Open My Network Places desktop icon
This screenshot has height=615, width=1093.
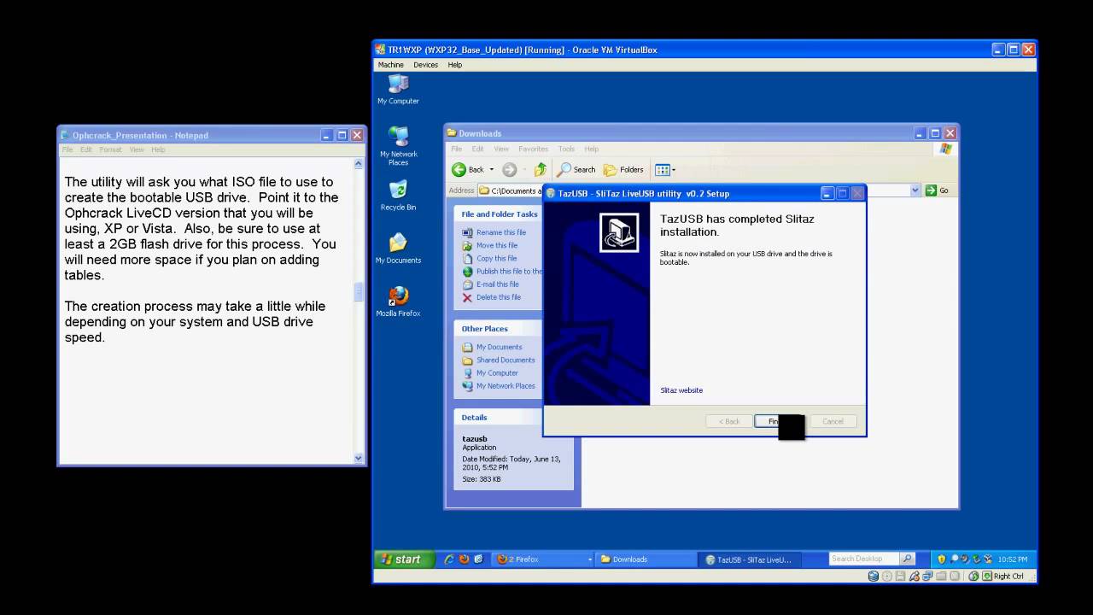(398, 145)
